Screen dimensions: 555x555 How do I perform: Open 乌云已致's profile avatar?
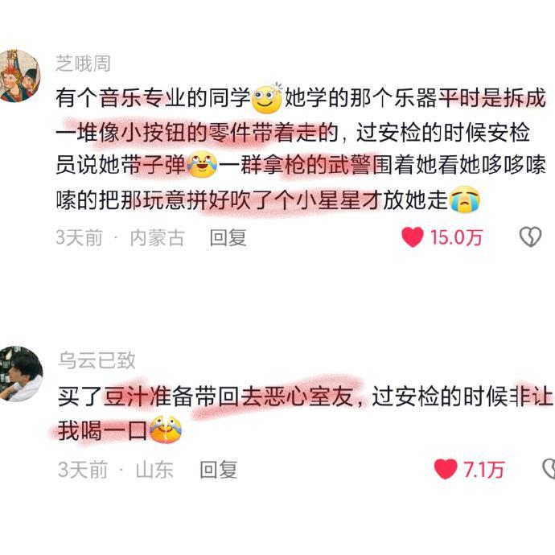(x=21, y=374)
